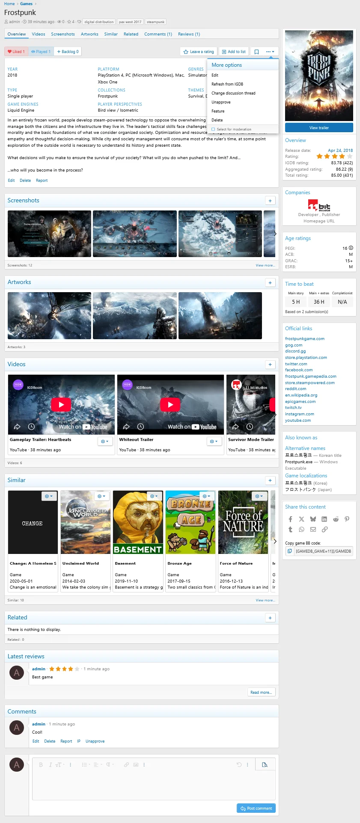Share on LinkedIn icon
This screenshot has width=360, height=823.
[324, 519]
